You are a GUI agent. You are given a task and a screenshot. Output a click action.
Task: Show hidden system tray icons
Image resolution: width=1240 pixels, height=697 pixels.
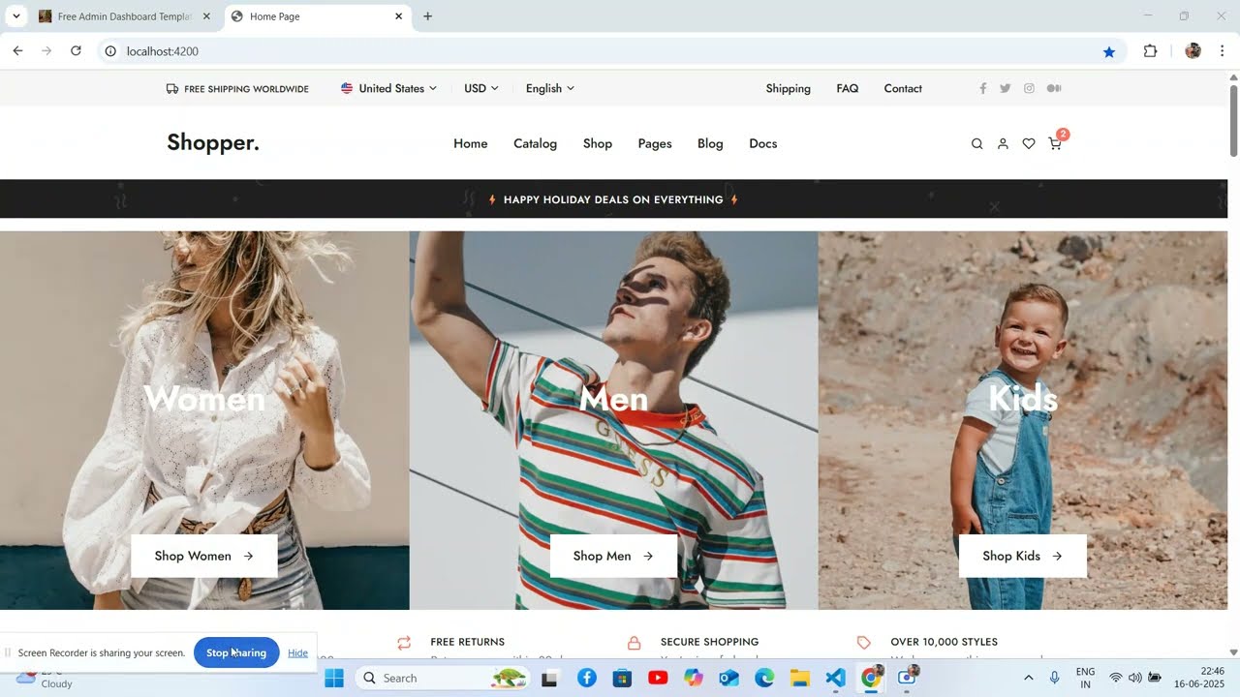coord(1028,678)
